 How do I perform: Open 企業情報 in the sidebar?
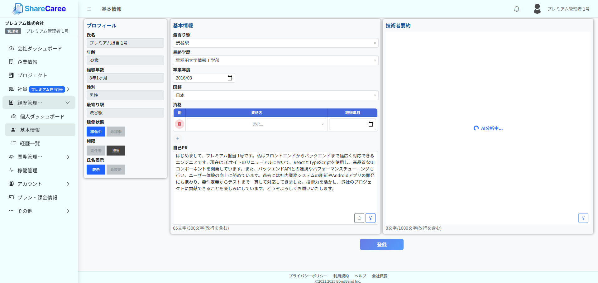click(x=39, y=62)
